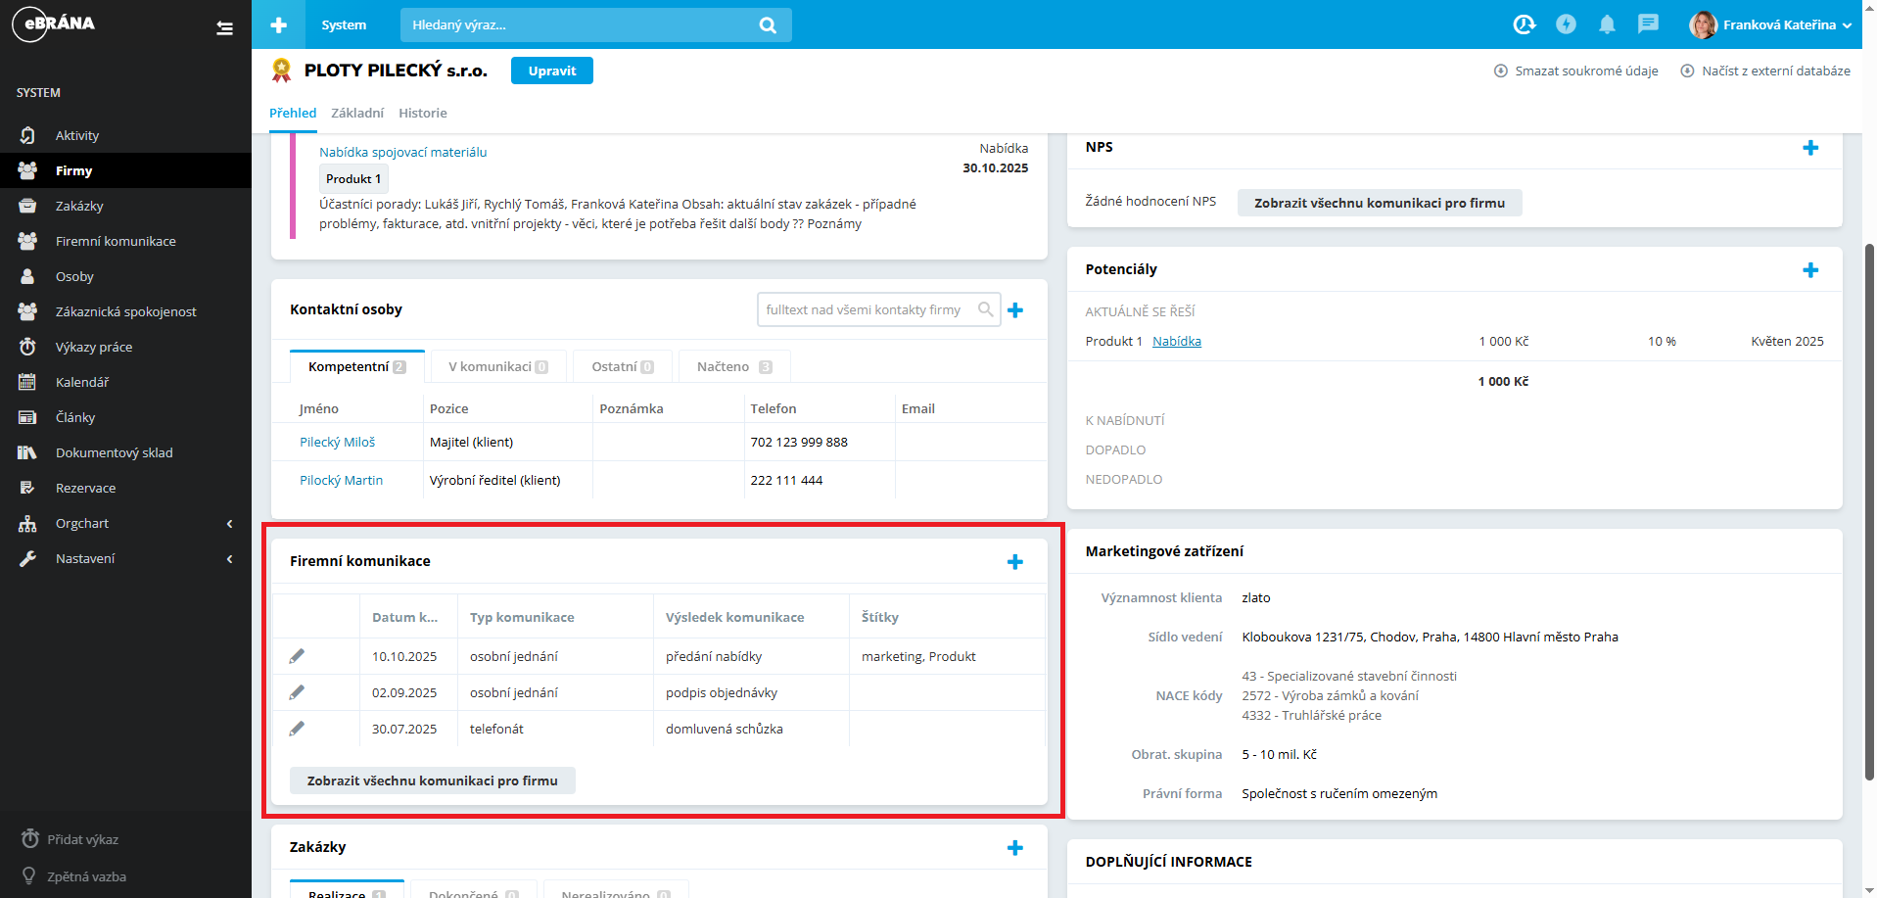Switch to the Základní tab
The image size is (1877, 898).
(x=357, y=113)
